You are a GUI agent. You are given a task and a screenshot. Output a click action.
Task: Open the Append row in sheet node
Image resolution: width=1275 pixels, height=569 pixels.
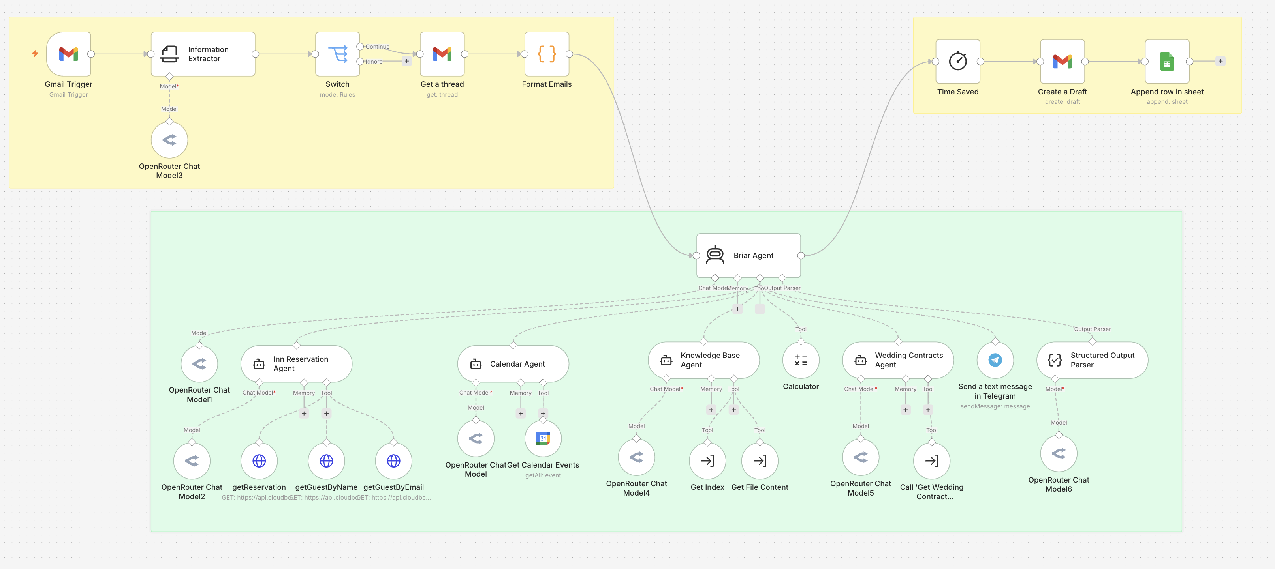1167,61
